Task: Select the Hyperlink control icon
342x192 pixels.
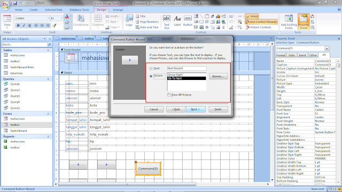Action: [223, 22]
